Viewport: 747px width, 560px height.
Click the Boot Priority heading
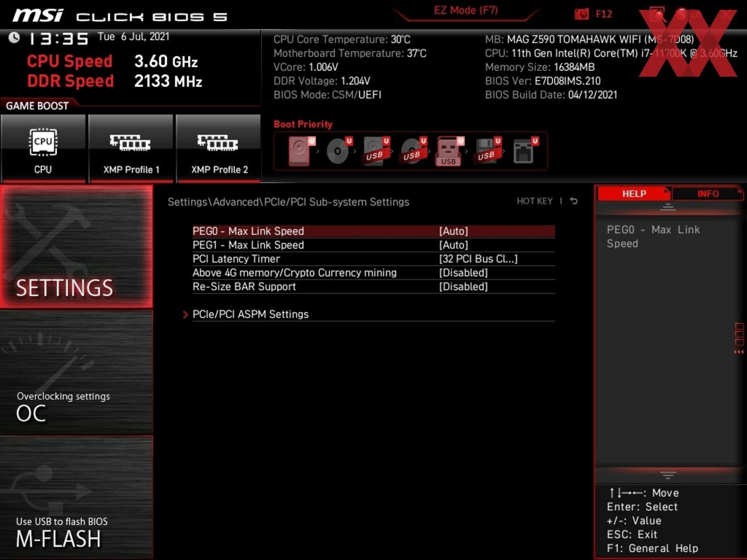tap(303, 124)
